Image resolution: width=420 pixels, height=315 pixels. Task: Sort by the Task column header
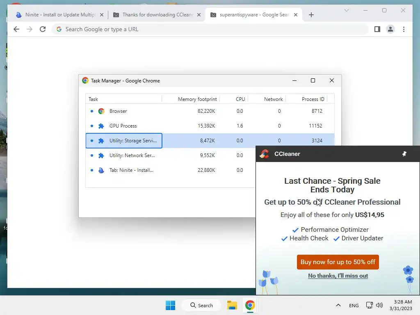coord(123,99)
